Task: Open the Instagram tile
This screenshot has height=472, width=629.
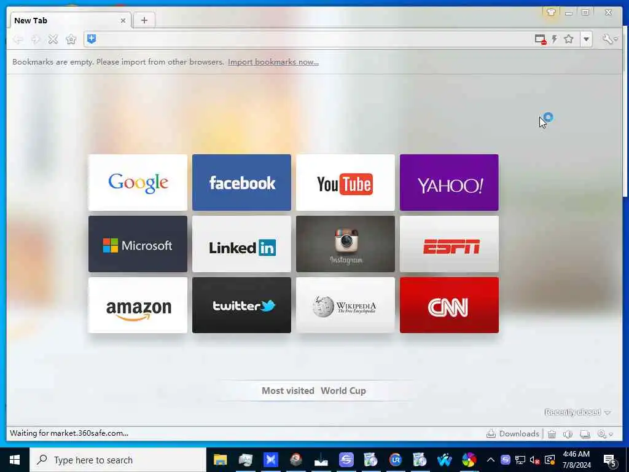Action: [345, 244]
